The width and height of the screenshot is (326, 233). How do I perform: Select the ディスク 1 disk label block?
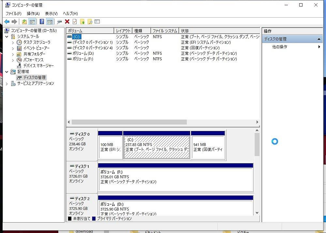point(82,177)
